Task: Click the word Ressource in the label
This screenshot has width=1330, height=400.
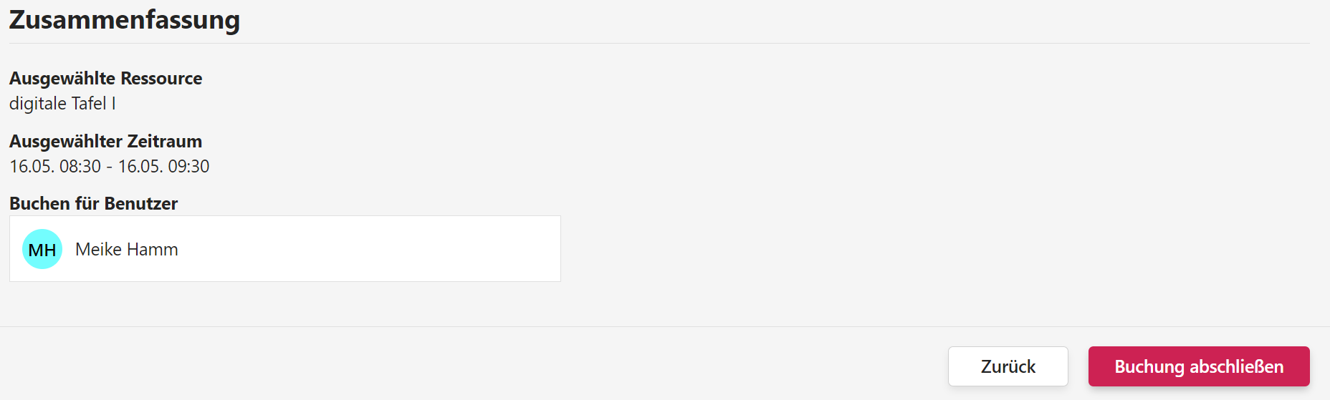Action: click(161, 78)
